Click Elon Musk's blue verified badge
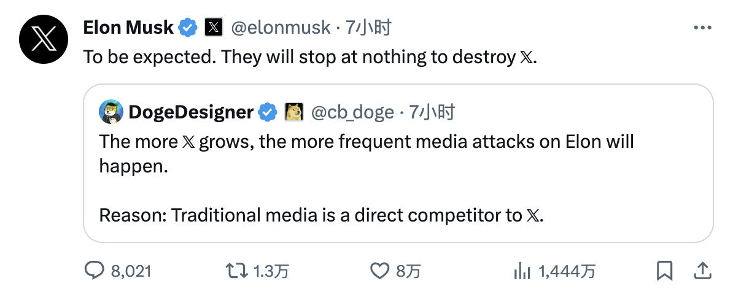Image resolution: width=733 pixels, height=297 pixels. [x=189, y=28]
